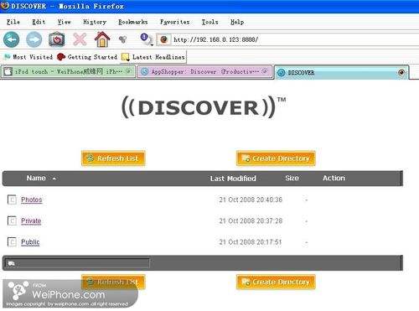The image size is (419, 311).
Task: Open the History menu
Action: pyautogui.click(x=95, y=22)
